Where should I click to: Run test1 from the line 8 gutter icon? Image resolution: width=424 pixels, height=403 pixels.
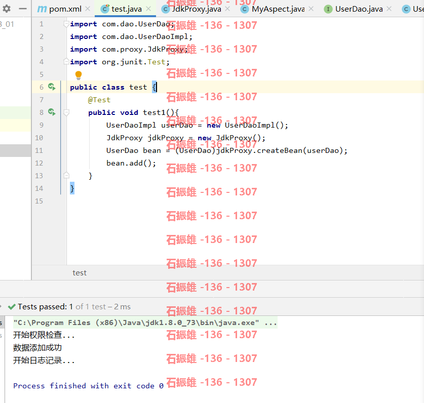tap(52, 112)
